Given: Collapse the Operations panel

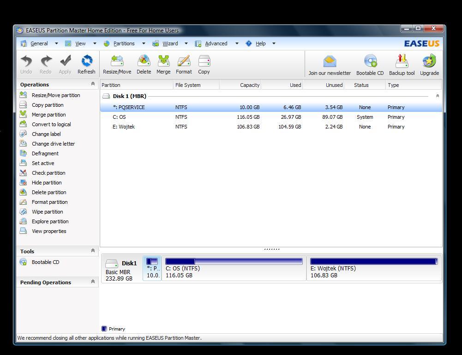Looking at the screenshot, I should [93, 84].
